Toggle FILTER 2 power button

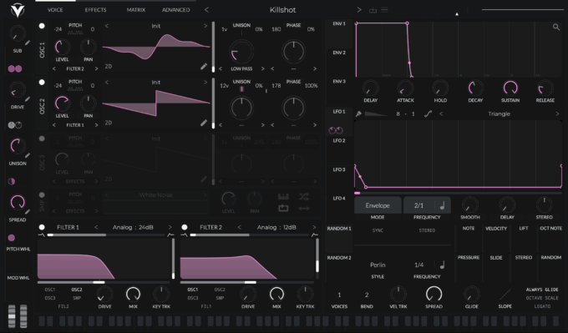[x=185, y=227]
